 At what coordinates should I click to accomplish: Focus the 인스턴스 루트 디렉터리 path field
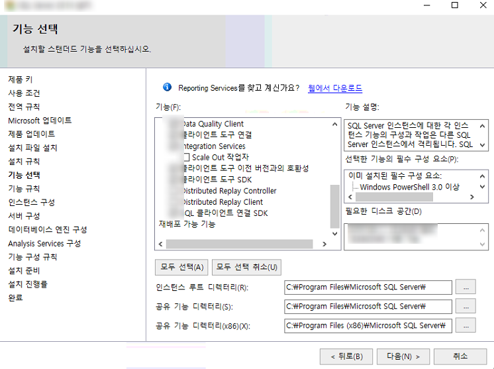(368, 288)
